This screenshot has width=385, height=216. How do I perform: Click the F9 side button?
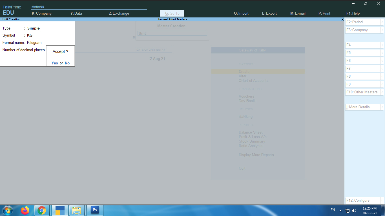click(363, 84)
